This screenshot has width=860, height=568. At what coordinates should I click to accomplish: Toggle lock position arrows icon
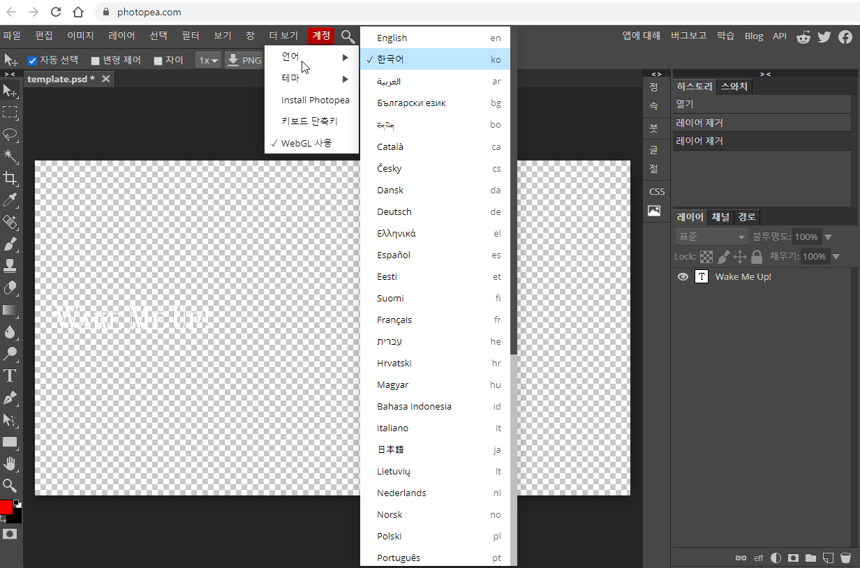[x=740, y=257]
